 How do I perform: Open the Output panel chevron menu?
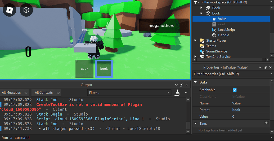177,85
